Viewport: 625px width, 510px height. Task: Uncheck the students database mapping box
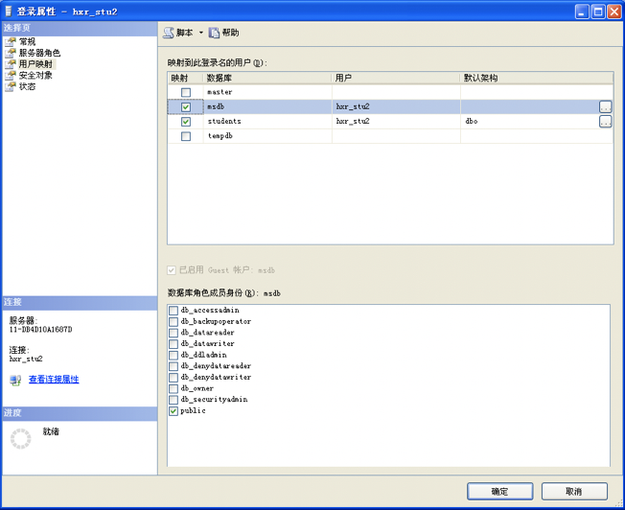[x=186, y=122]
